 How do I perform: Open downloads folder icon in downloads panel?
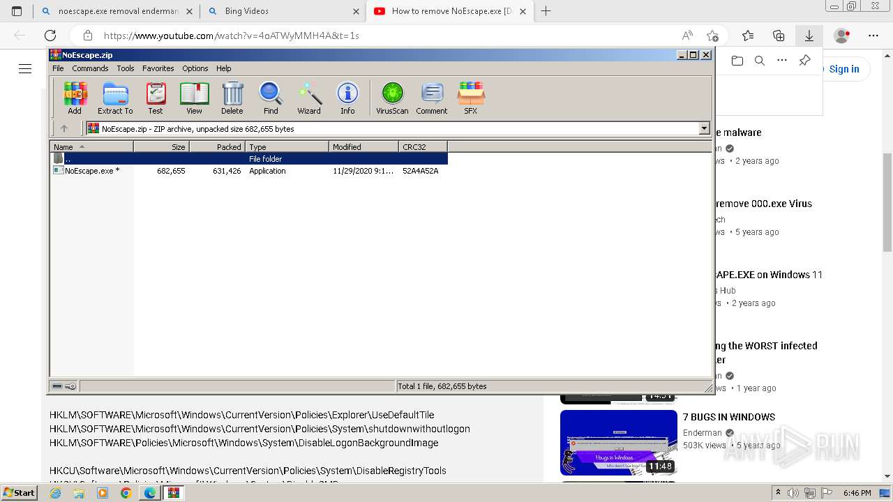[x=737, y=61]
